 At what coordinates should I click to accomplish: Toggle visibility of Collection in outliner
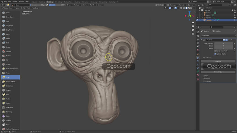(235, 10)
